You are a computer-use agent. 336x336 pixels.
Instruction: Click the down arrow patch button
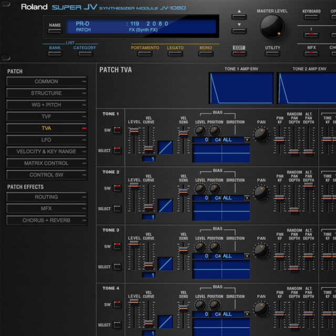(239, 31)
